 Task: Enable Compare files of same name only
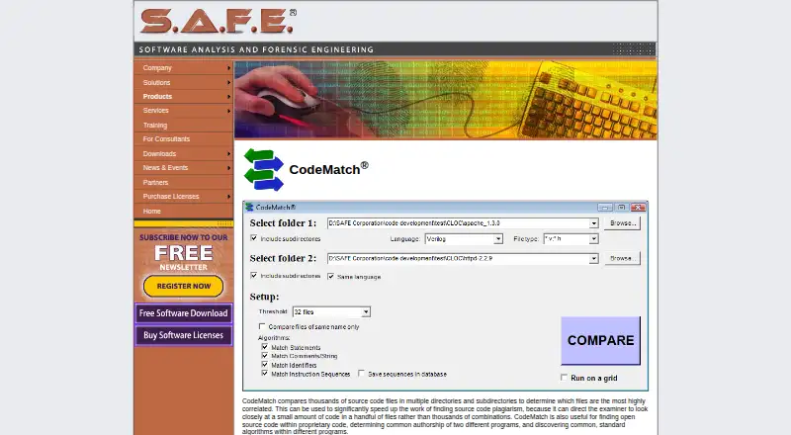pyautogui.click(x=262, y=326)
